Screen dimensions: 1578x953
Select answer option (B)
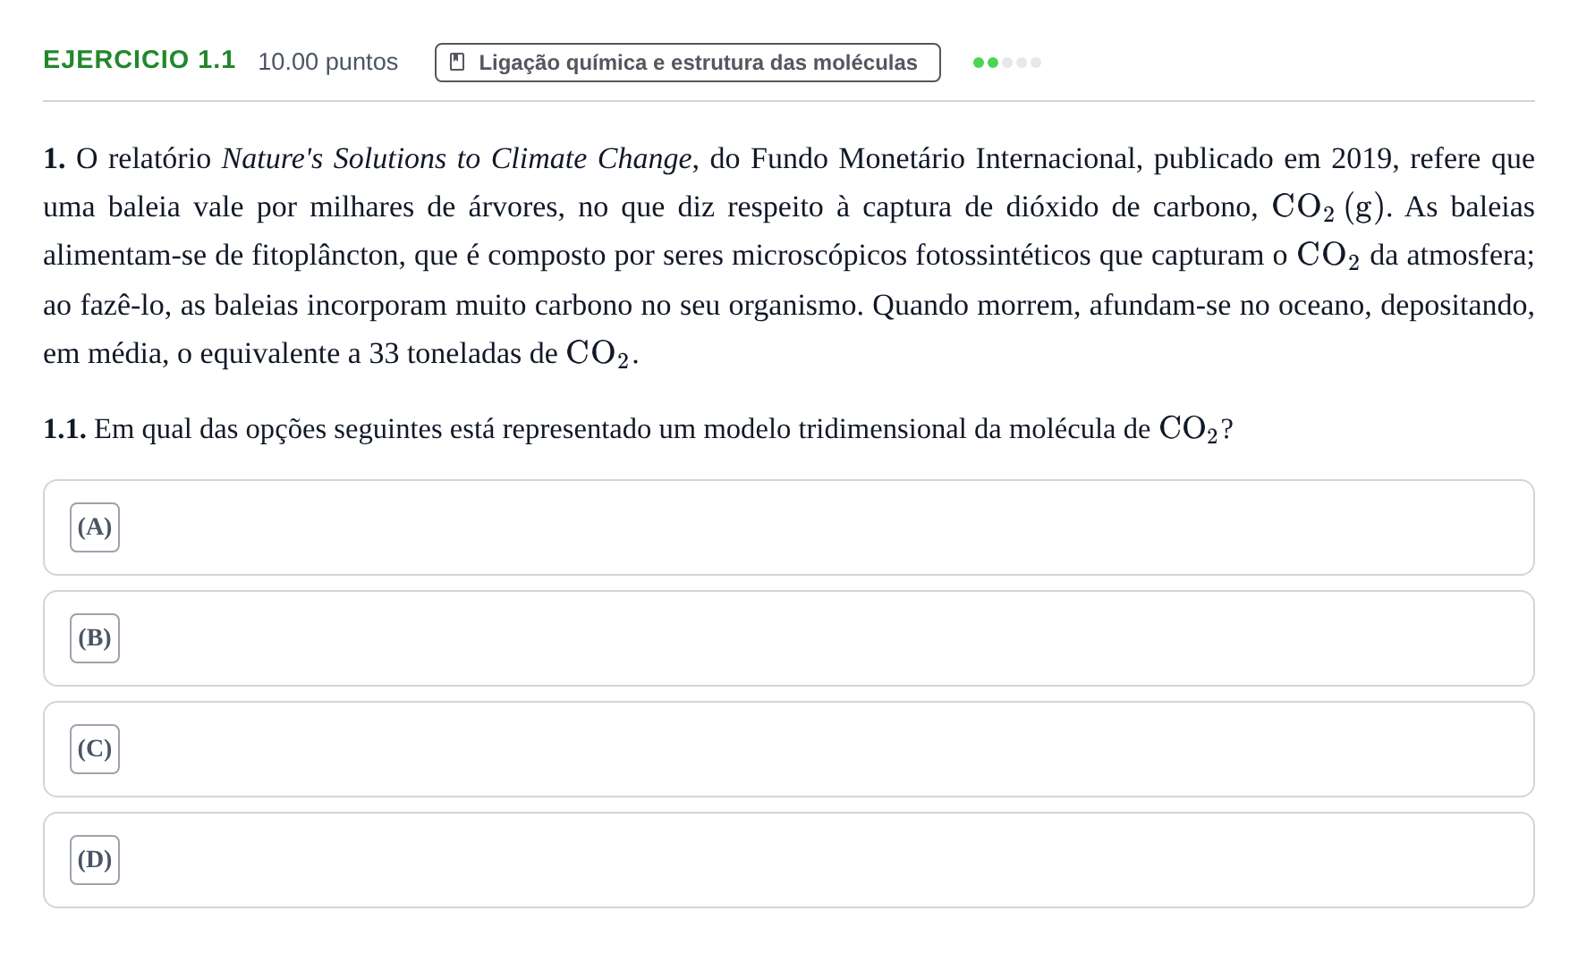click(788, 638)
